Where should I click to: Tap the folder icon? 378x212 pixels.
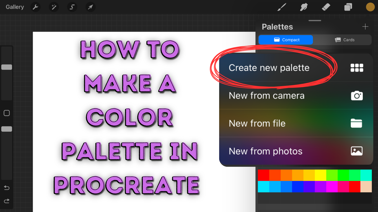(x=356, y=123)
